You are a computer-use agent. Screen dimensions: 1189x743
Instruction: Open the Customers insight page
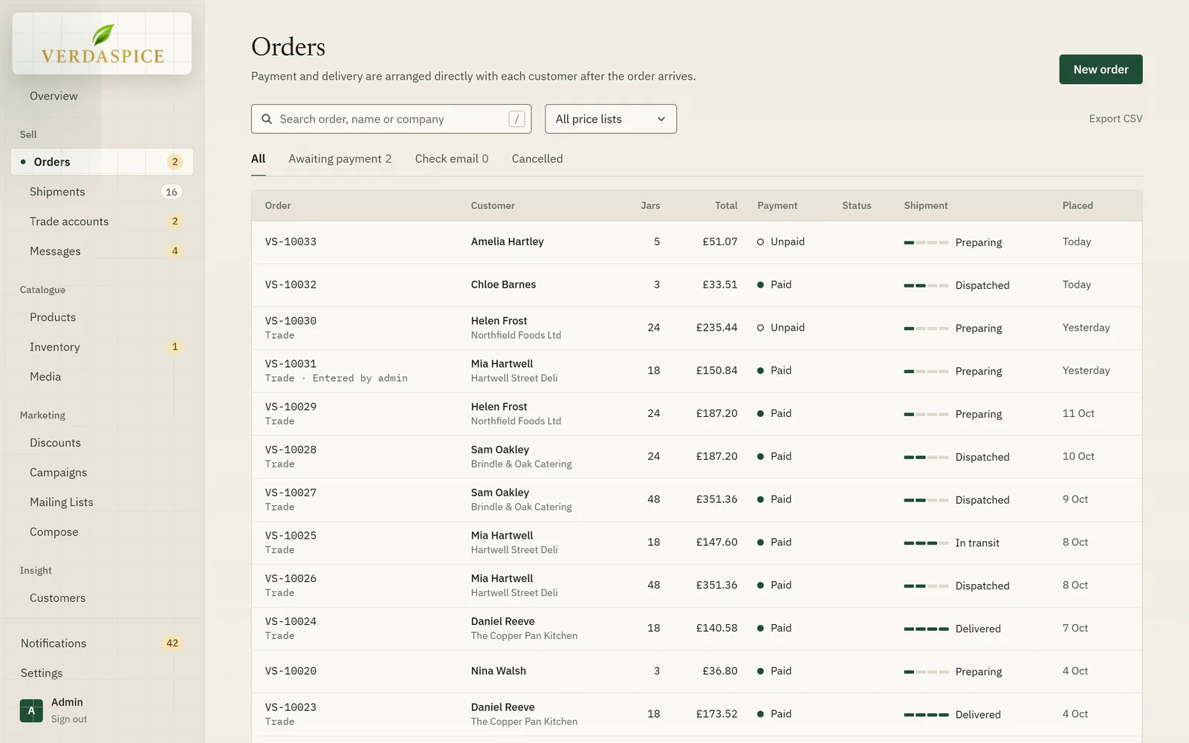tap(102, 598)
